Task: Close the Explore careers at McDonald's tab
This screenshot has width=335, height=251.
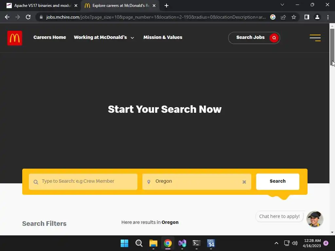Action: 154,6
